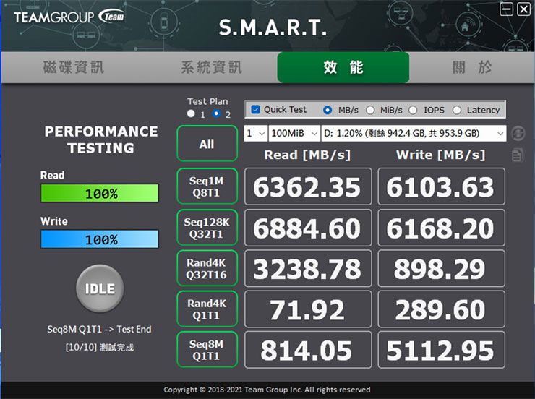The height and width of the screenshot is (399, 535).
Task: Switch to the 系統資訊 tab
Action: (x=212, y=67)
